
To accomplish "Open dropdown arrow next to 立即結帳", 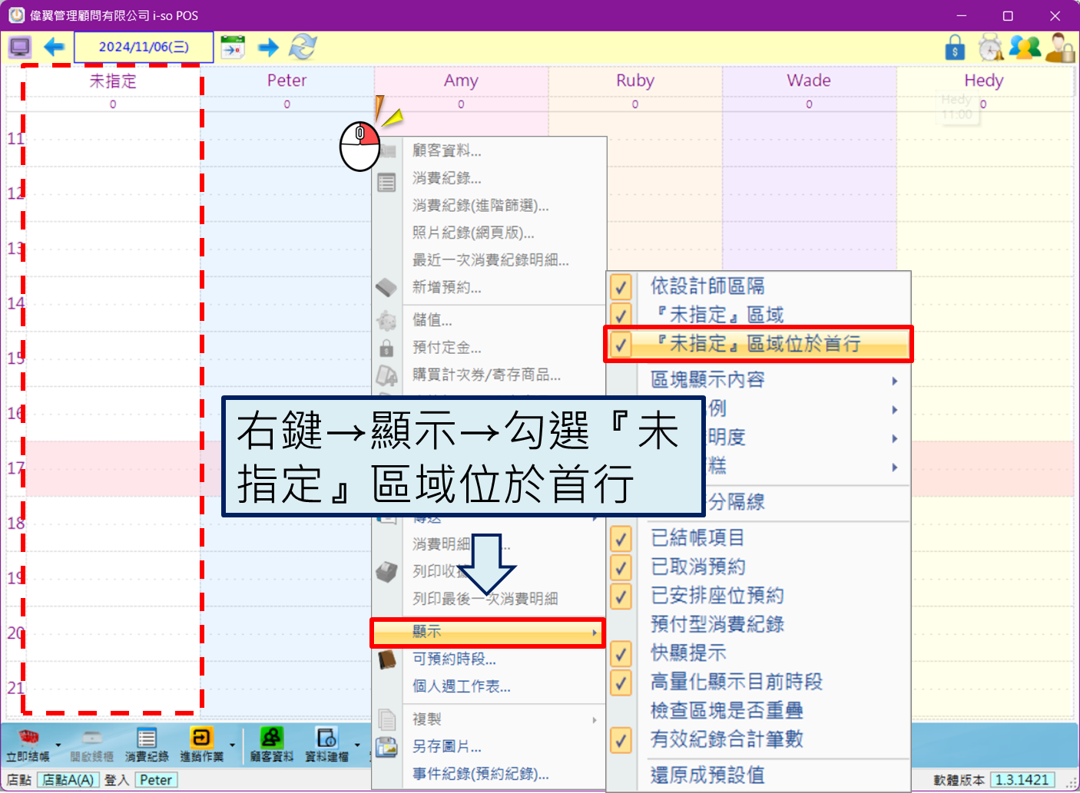I will click(58, 745).
